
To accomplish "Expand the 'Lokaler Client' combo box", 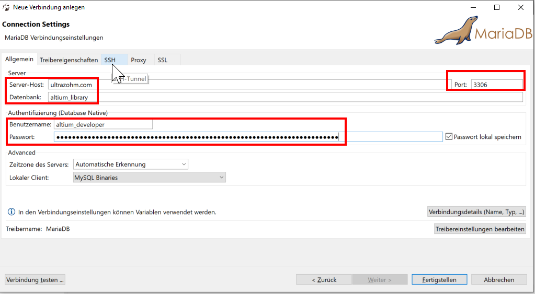I will point(149,178).
